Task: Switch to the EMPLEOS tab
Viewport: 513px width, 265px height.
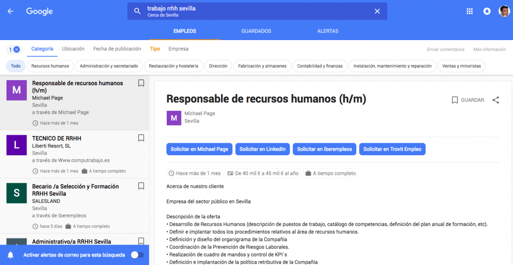Action: [185, 32]
